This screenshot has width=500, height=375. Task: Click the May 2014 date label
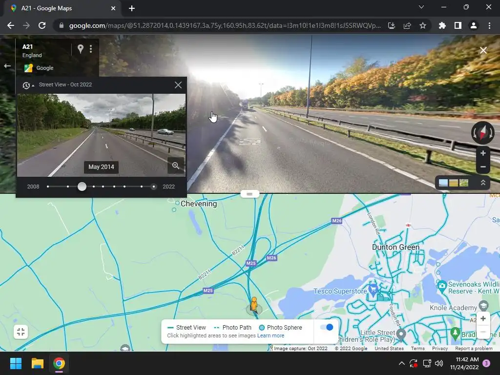[x=101, y=167]
